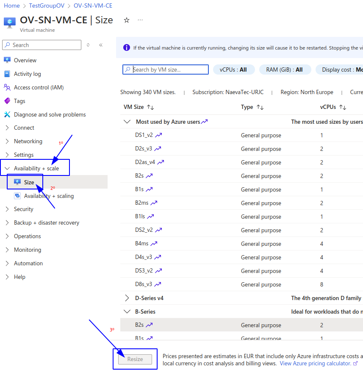This screenshot has height=370, width=363.
Task: Collapse Most used by Azure users group
Action: [127, 122]
